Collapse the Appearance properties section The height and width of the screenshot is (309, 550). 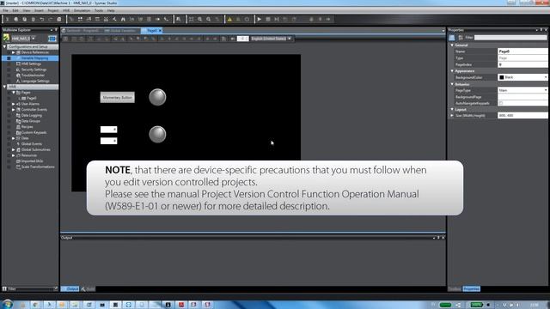(452, 70)
